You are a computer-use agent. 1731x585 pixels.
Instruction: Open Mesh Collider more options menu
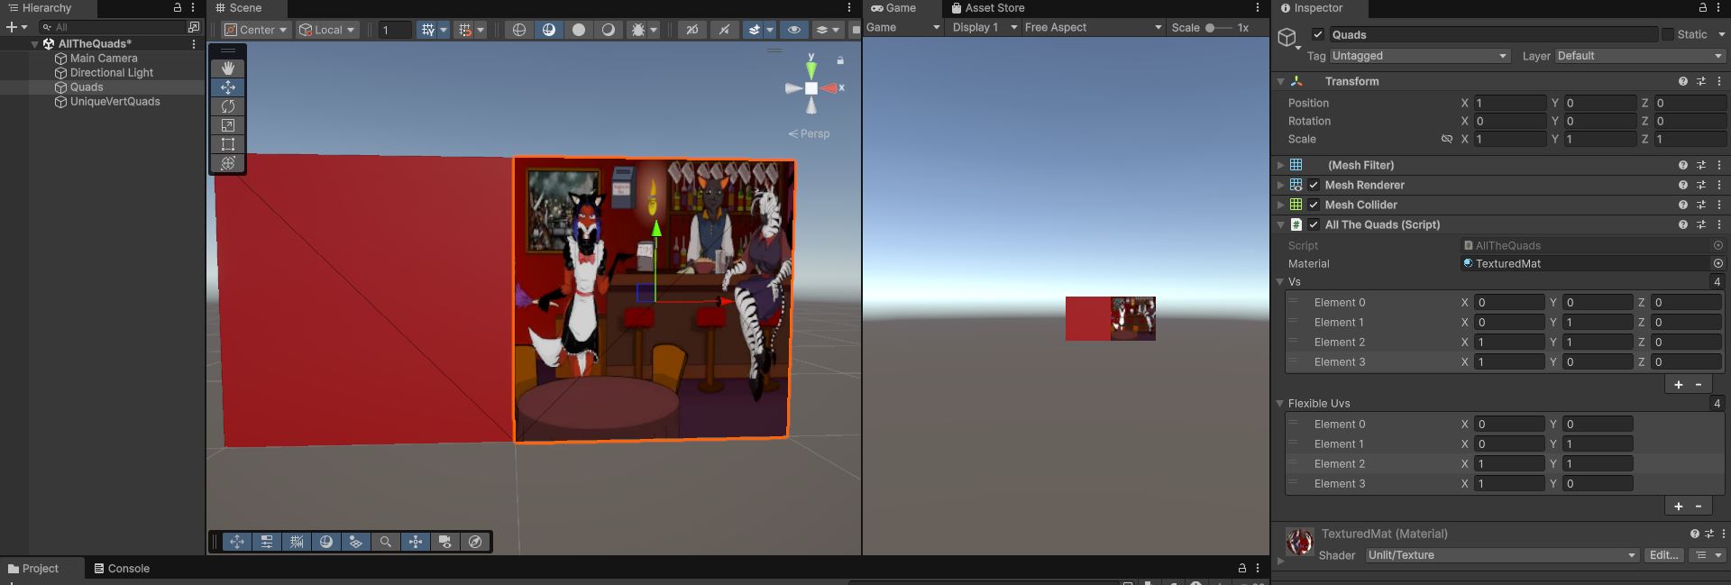[x=1719, y=205]
